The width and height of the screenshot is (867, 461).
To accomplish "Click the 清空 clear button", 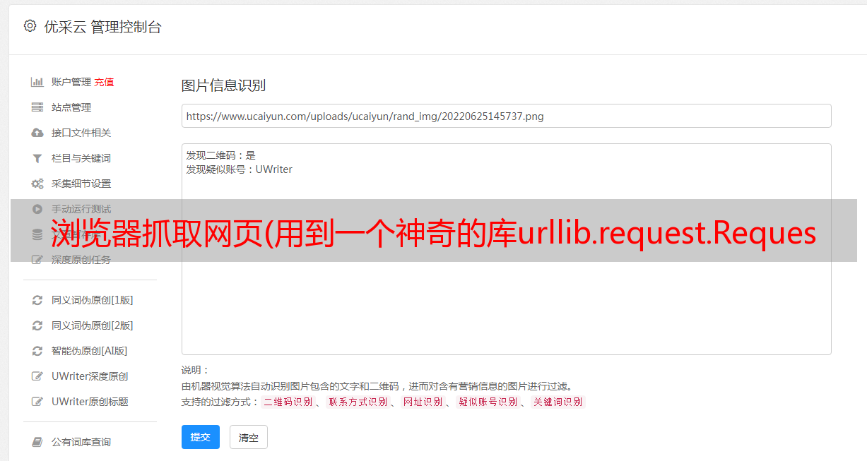I will 249,437.
